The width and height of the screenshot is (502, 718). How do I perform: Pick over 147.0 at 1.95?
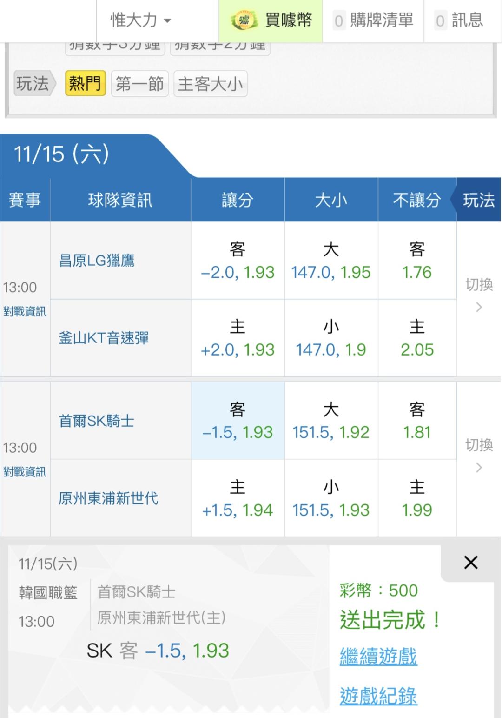(331, 261)
